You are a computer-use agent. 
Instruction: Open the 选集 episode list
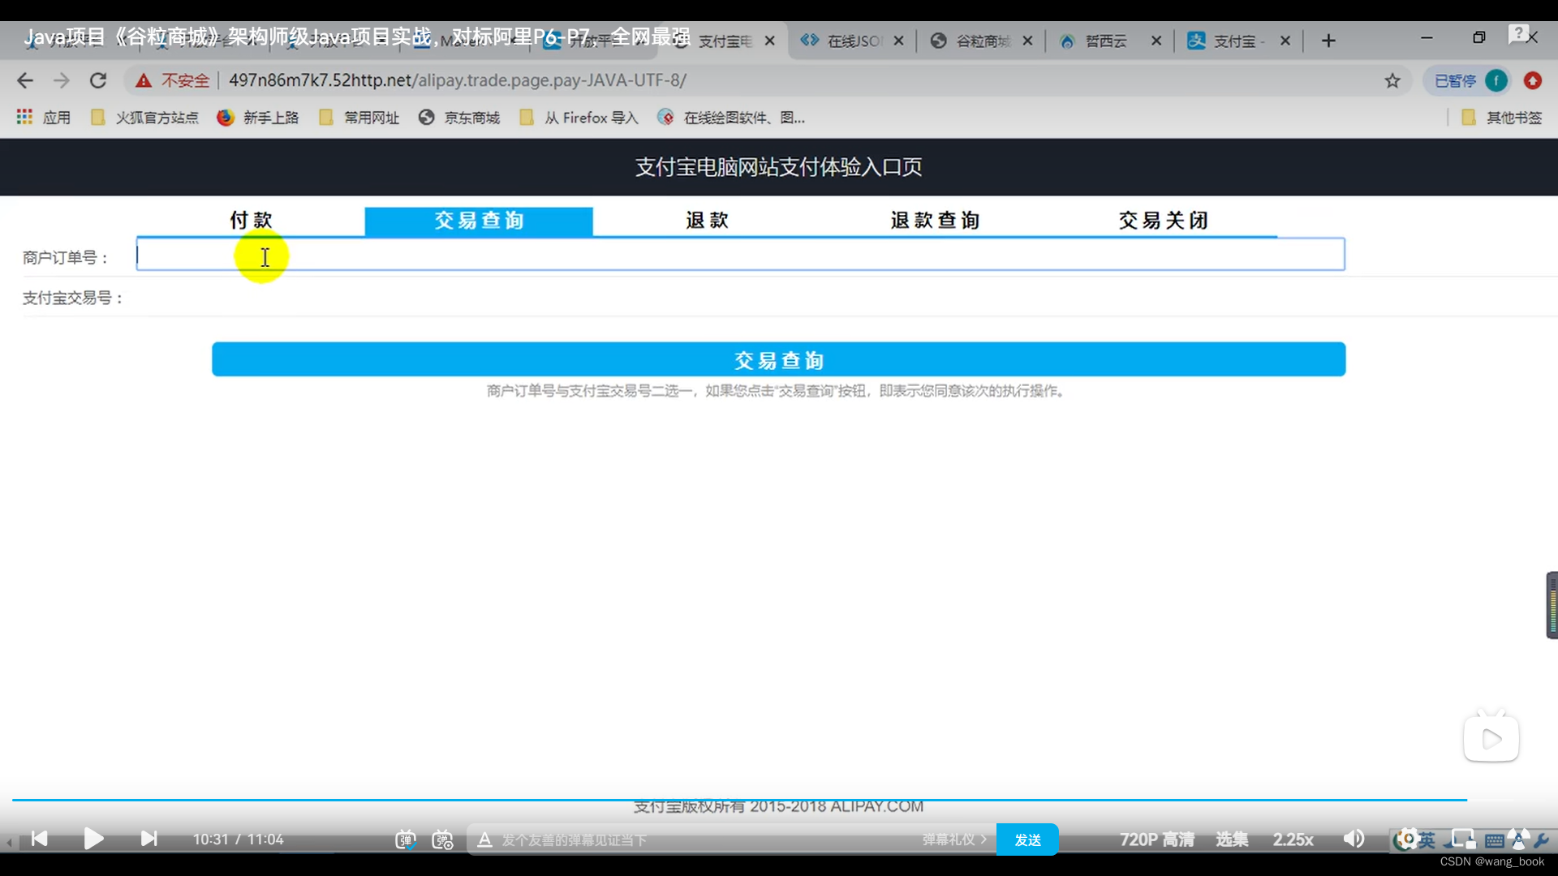pos(1232,839)
